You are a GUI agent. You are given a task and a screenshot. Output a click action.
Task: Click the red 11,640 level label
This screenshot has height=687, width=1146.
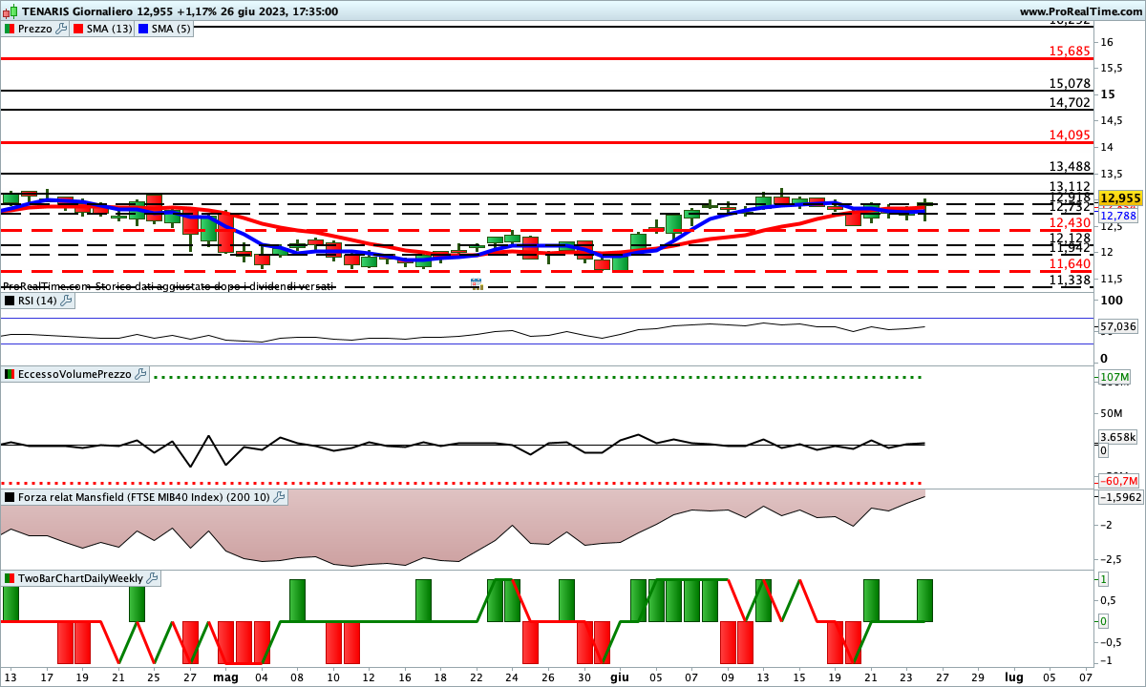(x=1070, y=263)
